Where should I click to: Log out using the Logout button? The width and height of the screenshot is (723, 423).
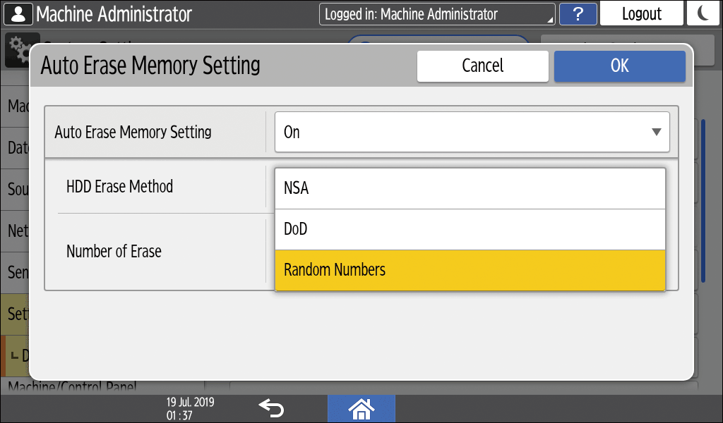click(x=641, y=14)
